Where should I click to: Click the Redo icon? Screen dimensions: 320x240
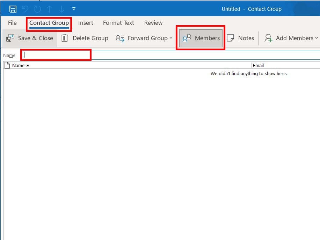(36, 9)
